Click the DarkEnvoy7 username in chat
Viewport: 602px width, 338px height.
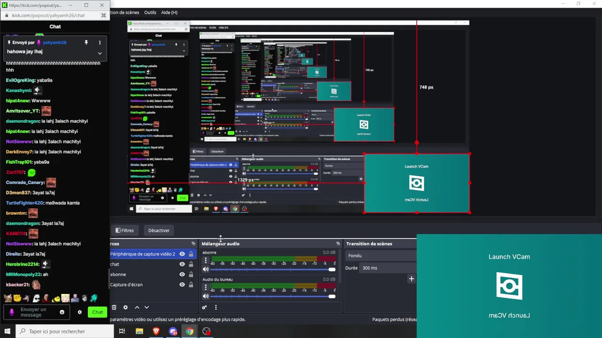tap(20, 152)
